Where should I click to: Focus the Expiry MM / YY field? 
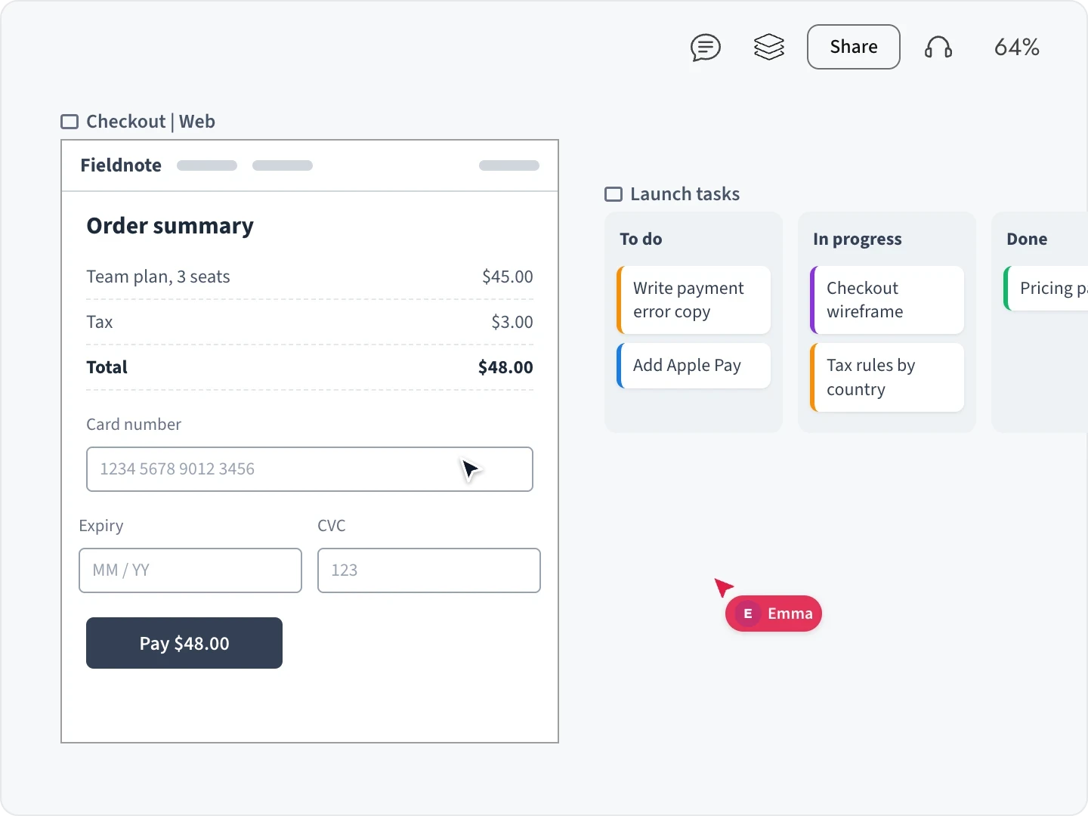coord(190,570)
